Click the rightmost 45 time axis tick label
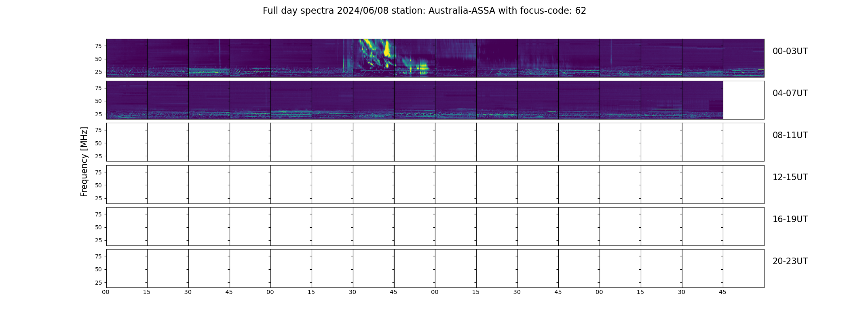The height and width of the screenshot is (323, 849). [x=722, y=292]
